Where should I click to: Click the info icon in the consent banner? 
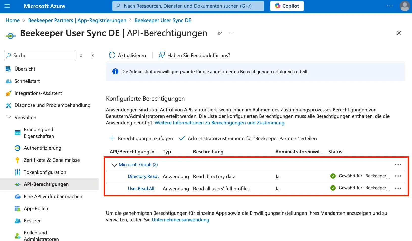(115, 72)
